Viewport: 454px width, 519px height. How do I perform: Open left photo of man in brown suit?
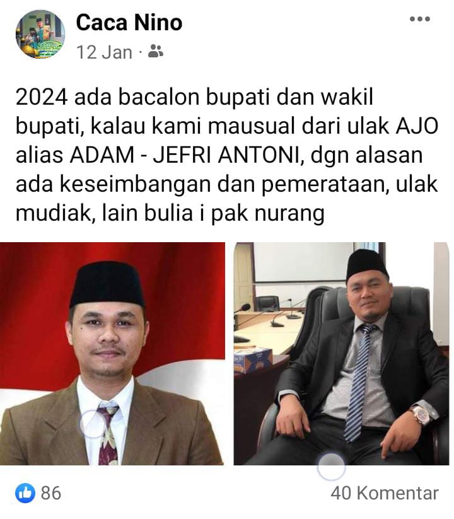(x=112, y=354)
